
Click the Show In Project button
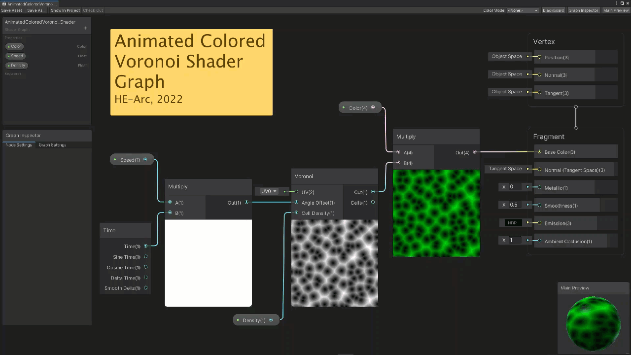click(x=65, y=10)
